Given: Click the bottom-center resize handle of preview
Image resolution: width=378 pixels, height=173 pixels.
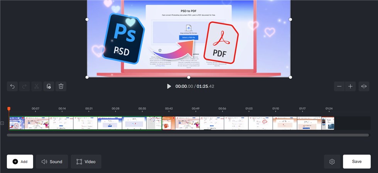Looking at the screenshot, I should 189,77.
